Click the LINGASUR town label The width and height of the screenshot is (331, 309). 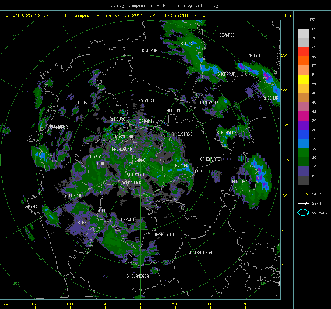click(x=209, y=103)
